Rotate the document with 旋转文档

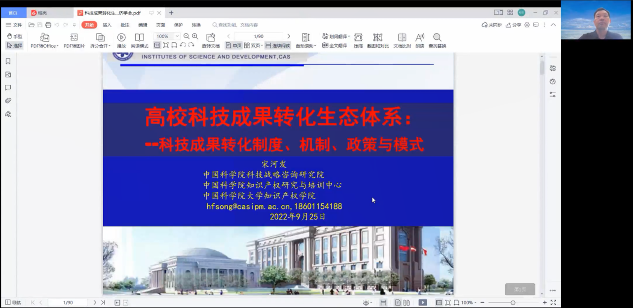tap(211, 39)
